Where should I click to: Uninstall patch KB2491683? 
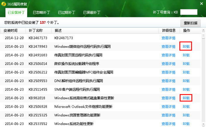[186, 55]
